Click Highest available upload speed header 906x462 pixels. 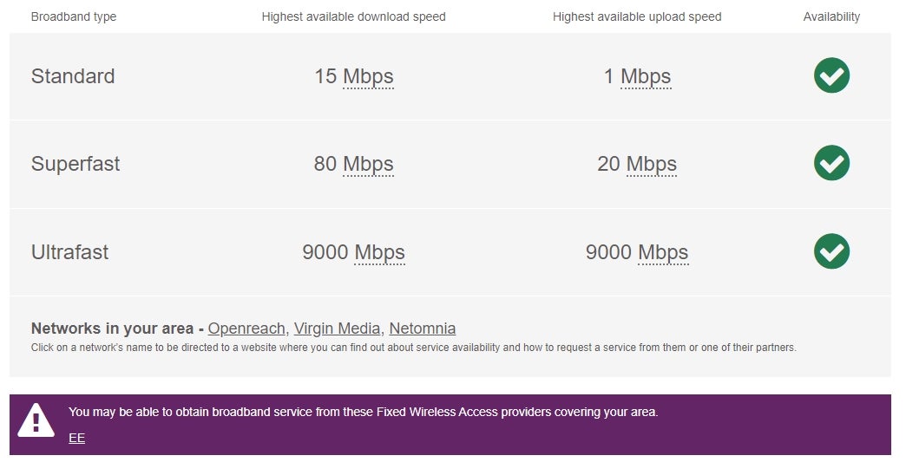coord(637,16)
